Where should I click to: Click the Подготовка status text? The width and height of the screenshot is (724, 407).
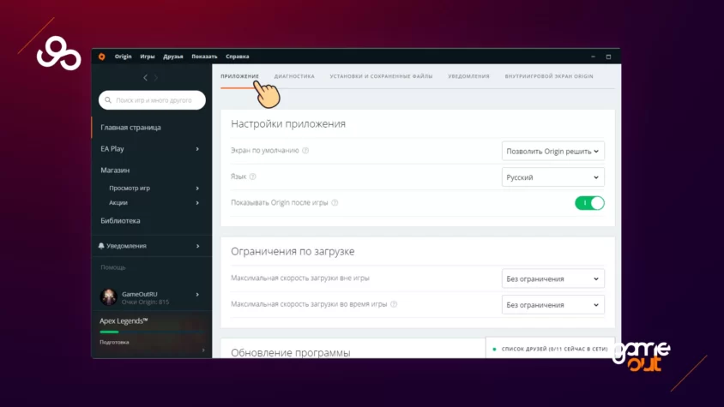pyautogui.click(x=114, y=343)
